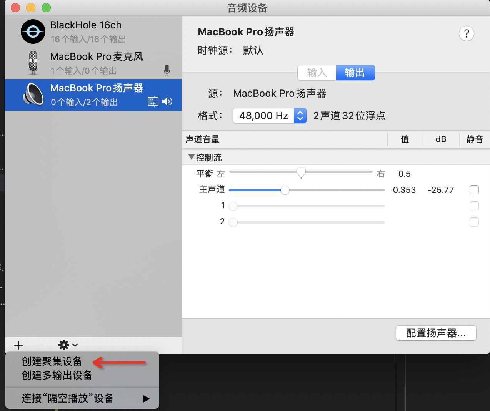Click the small microphone default-input indicator icon
Image resolution: width=490 pixels, height=411 pixels.
pyautogui.click(x=167, y=70)
